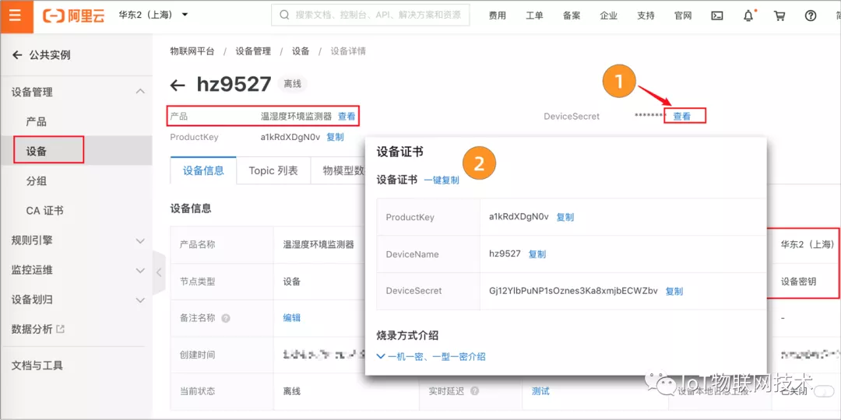Click the a1kRdXDgN0v value in the dialog
The height and width of the screenshot is (420, 841).
point(519,216)
